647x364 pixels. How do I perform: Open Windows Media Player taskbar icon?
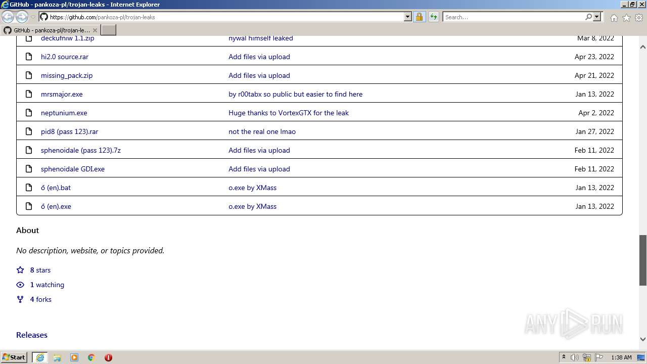point(74,357)
